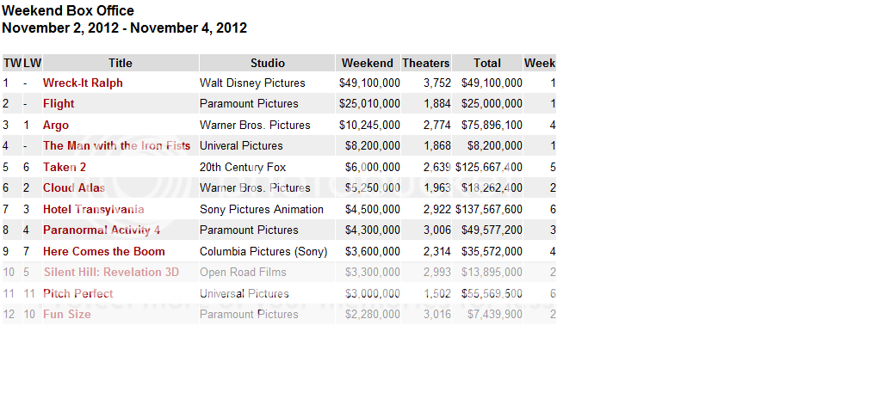Open the Pitch Perfect link
Image resolution: width=879 pixels, height=399 pixels.
click(78, 294)
